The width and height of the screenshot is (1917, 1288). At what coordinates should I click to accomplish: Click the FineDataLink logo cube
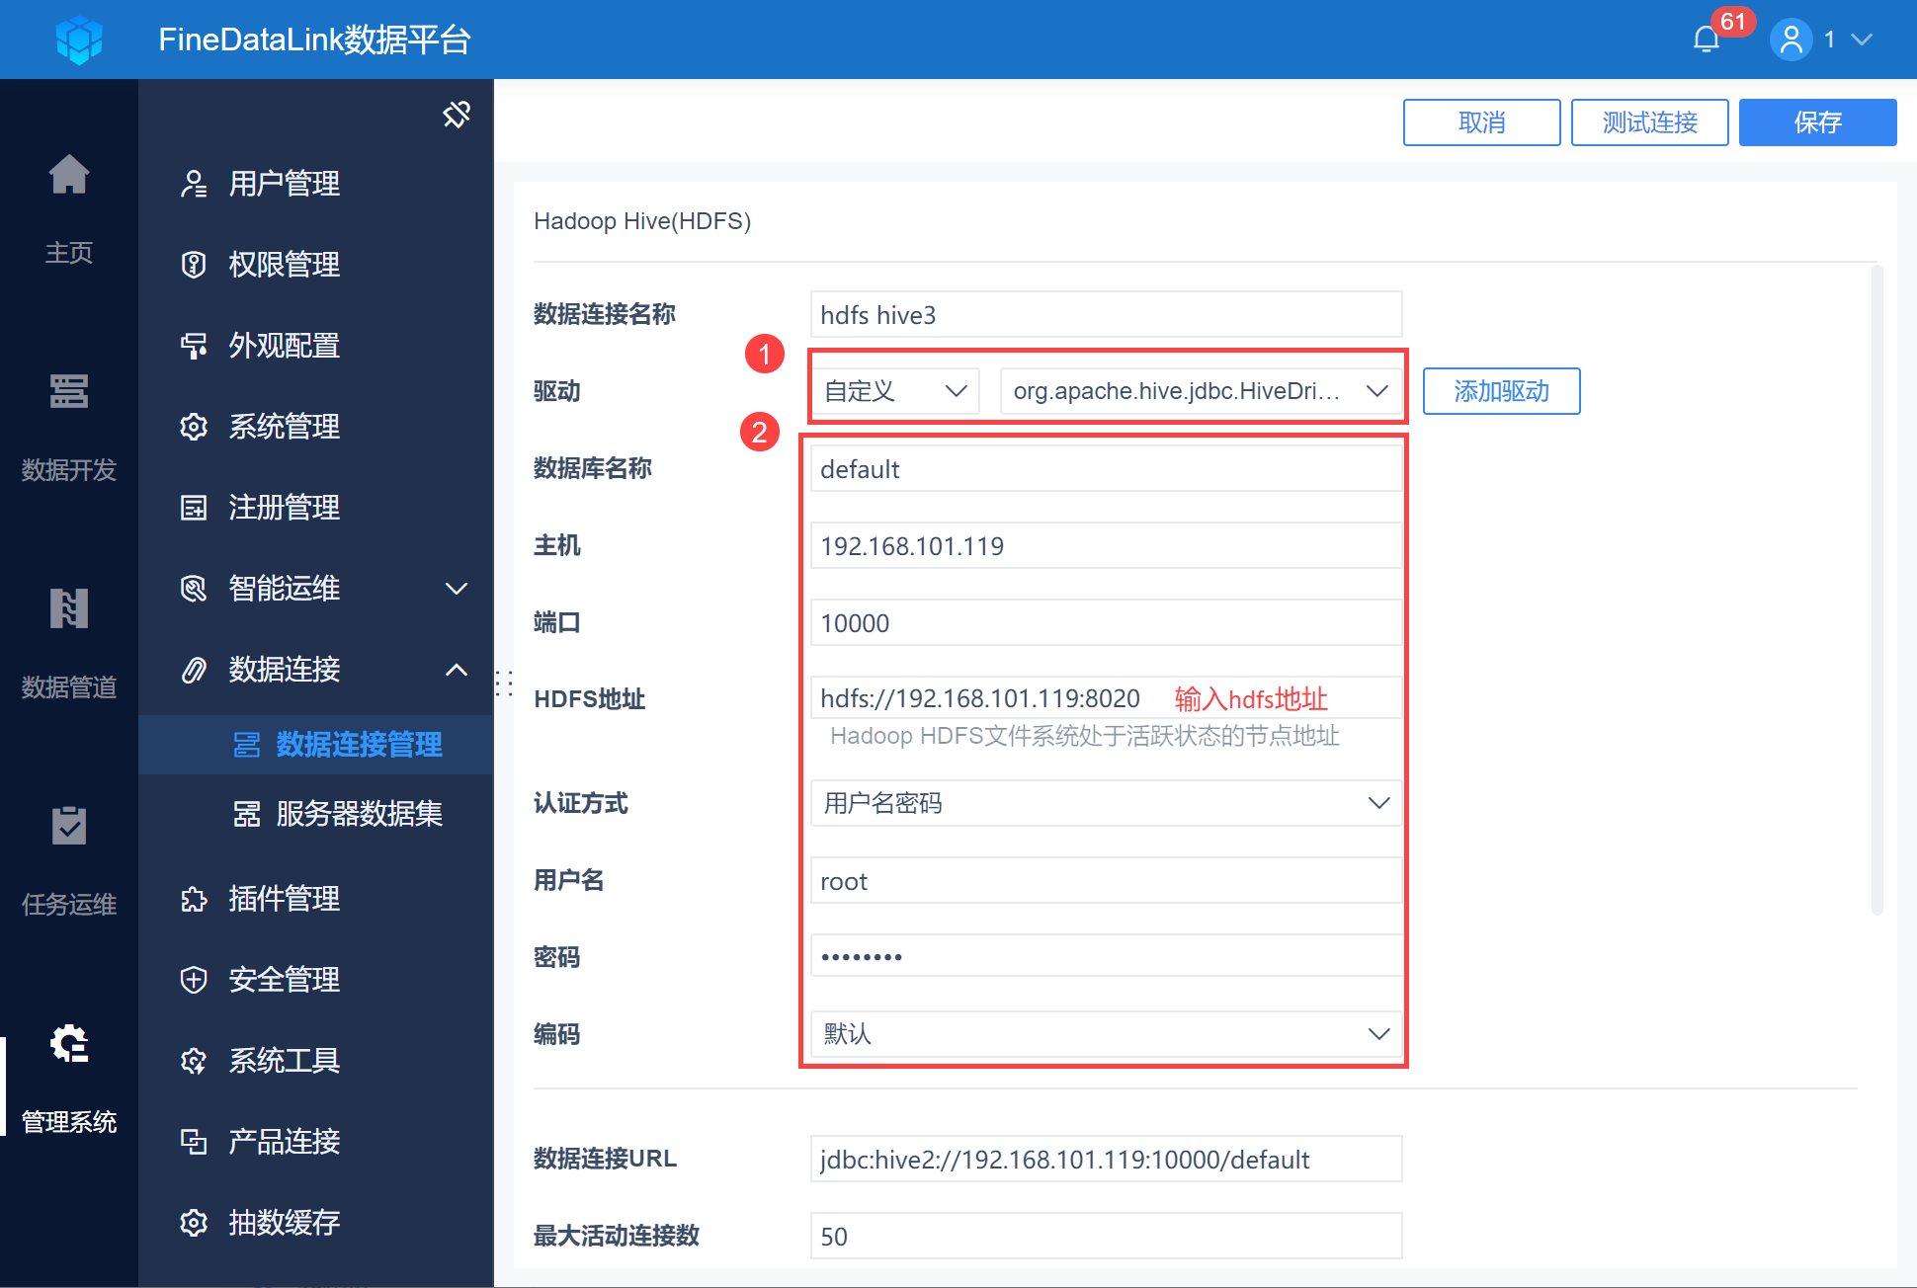coord(79,40)
